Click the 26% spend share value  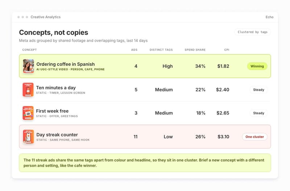(200, 137)
